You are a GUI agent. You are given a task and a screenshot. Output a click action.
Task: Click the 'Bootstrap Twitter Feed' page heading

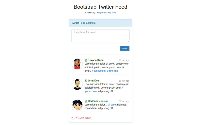[100, 7]
